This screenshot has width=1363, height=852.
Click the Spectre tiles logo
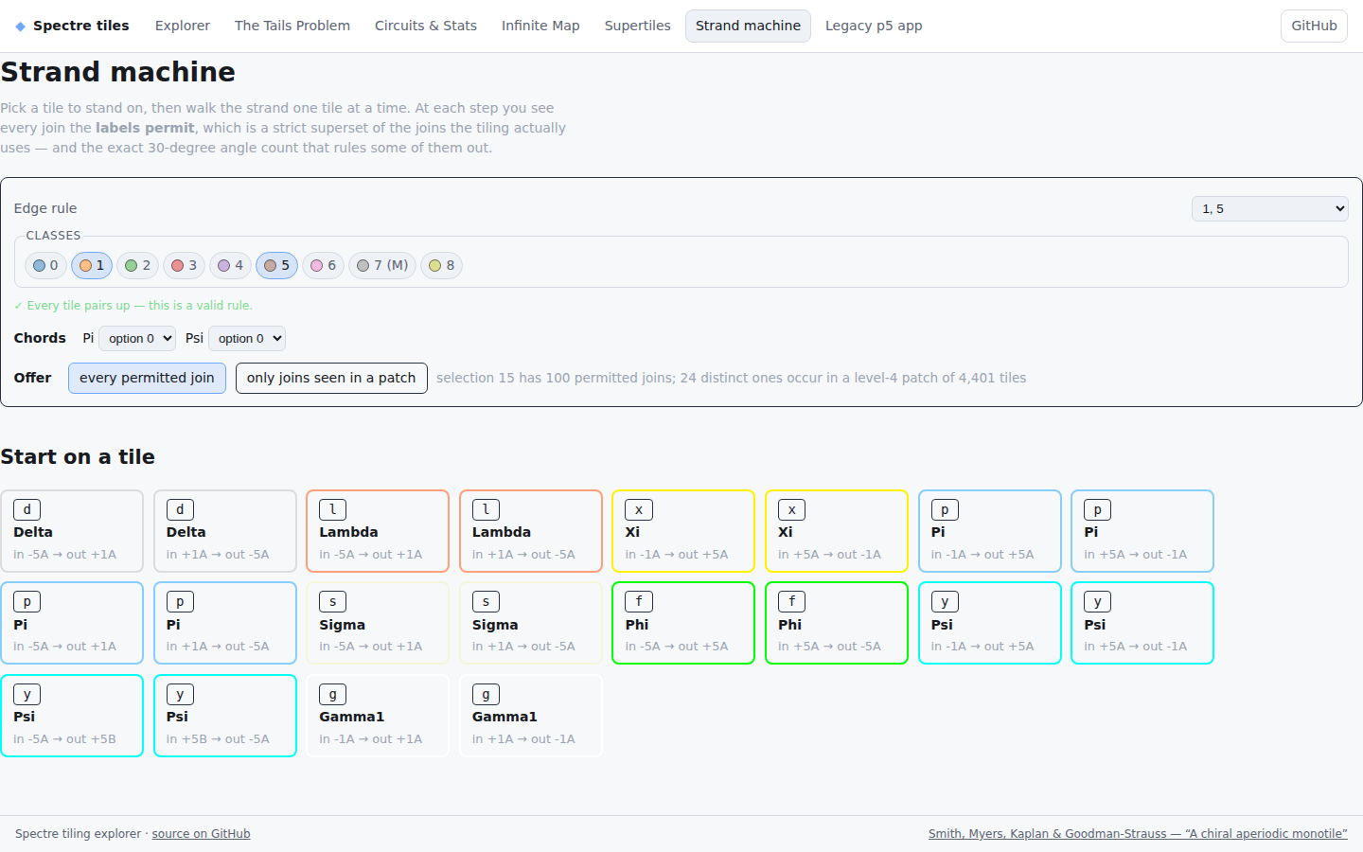click(x=72, y=26)
